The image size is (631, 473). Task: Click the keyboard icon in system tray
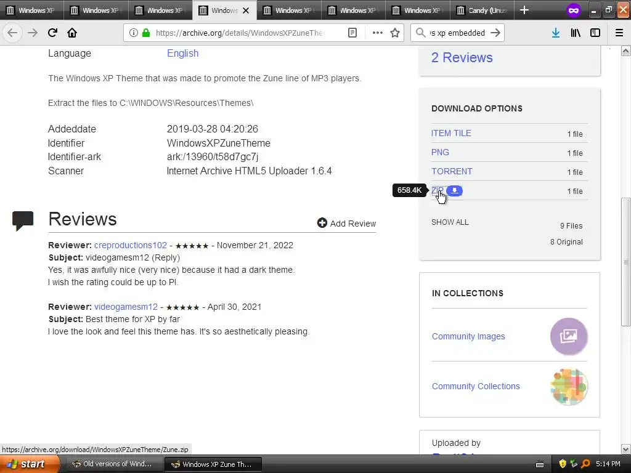click(540, 464)
